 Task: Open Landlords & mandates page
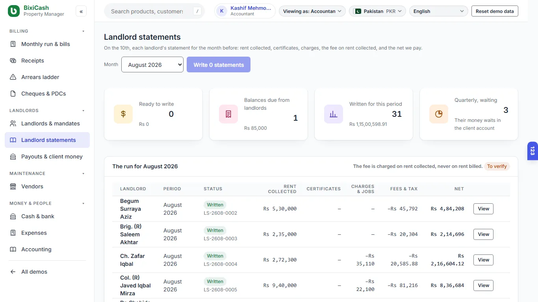pyautogui.click(x=47, y=123)
